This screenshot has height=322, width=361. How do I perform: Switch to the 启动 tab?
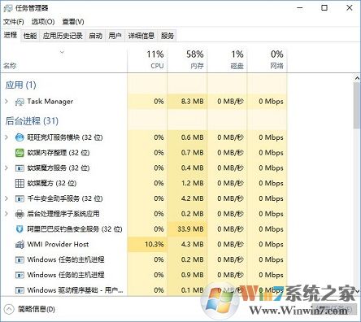point(95,36)
